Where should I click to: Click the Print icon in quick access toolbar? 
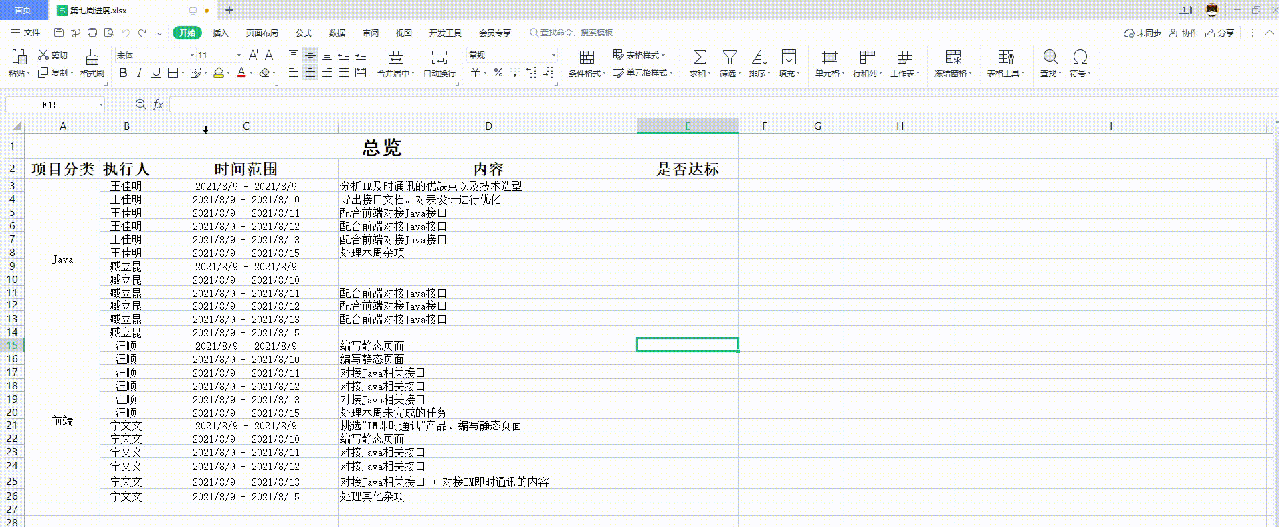click(x=92, y=33)
